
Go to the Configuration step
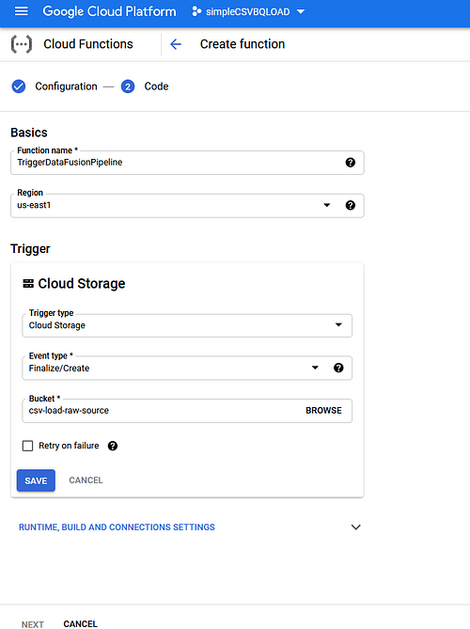[x=55, y=86]
